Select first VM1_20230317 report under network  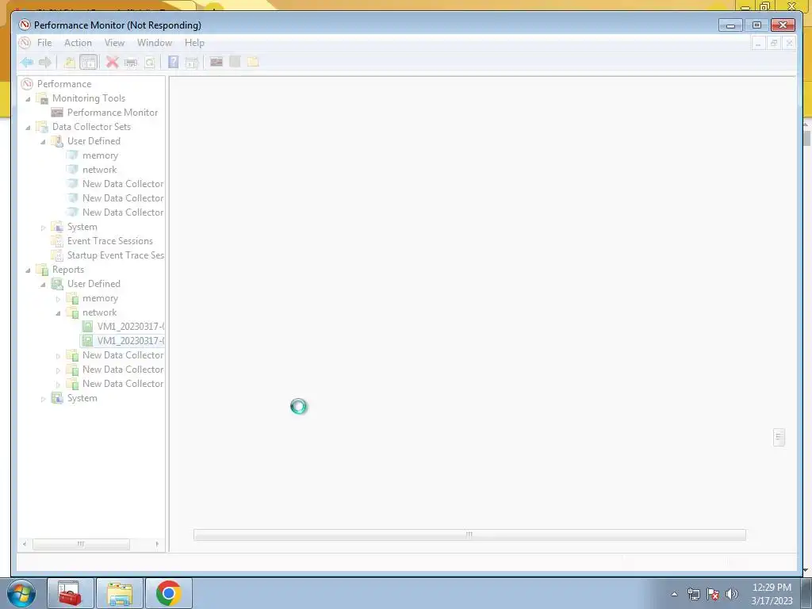(131, 326)
